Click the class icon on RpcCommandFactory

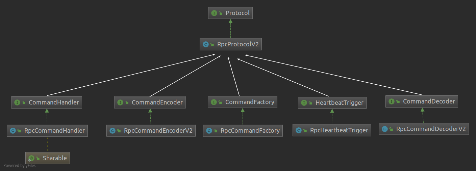coord(209,130)
